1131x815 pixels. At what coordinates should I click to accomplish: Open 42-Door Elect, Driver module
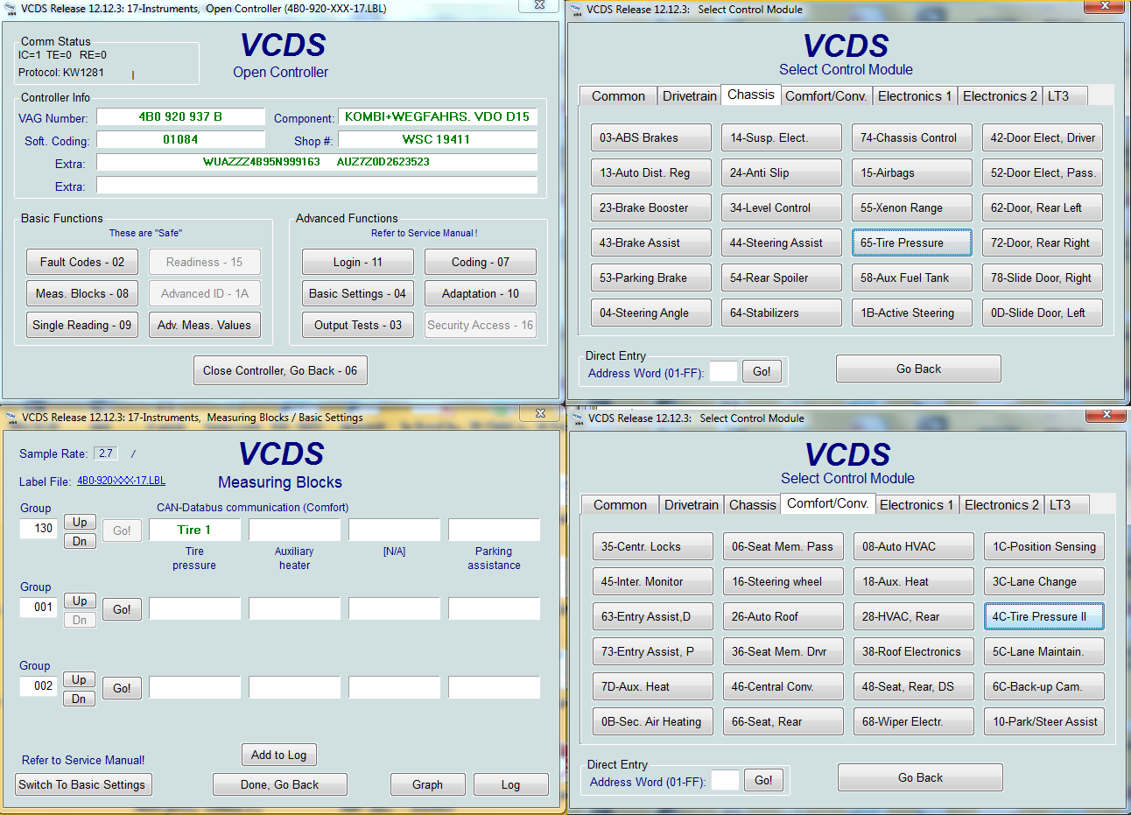pyautogui.click(x=1043, y=137)
